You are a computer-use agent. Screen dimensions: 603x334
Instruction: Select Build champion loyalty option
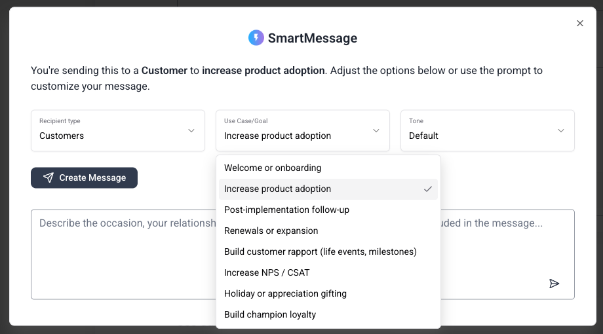point(328,315)
